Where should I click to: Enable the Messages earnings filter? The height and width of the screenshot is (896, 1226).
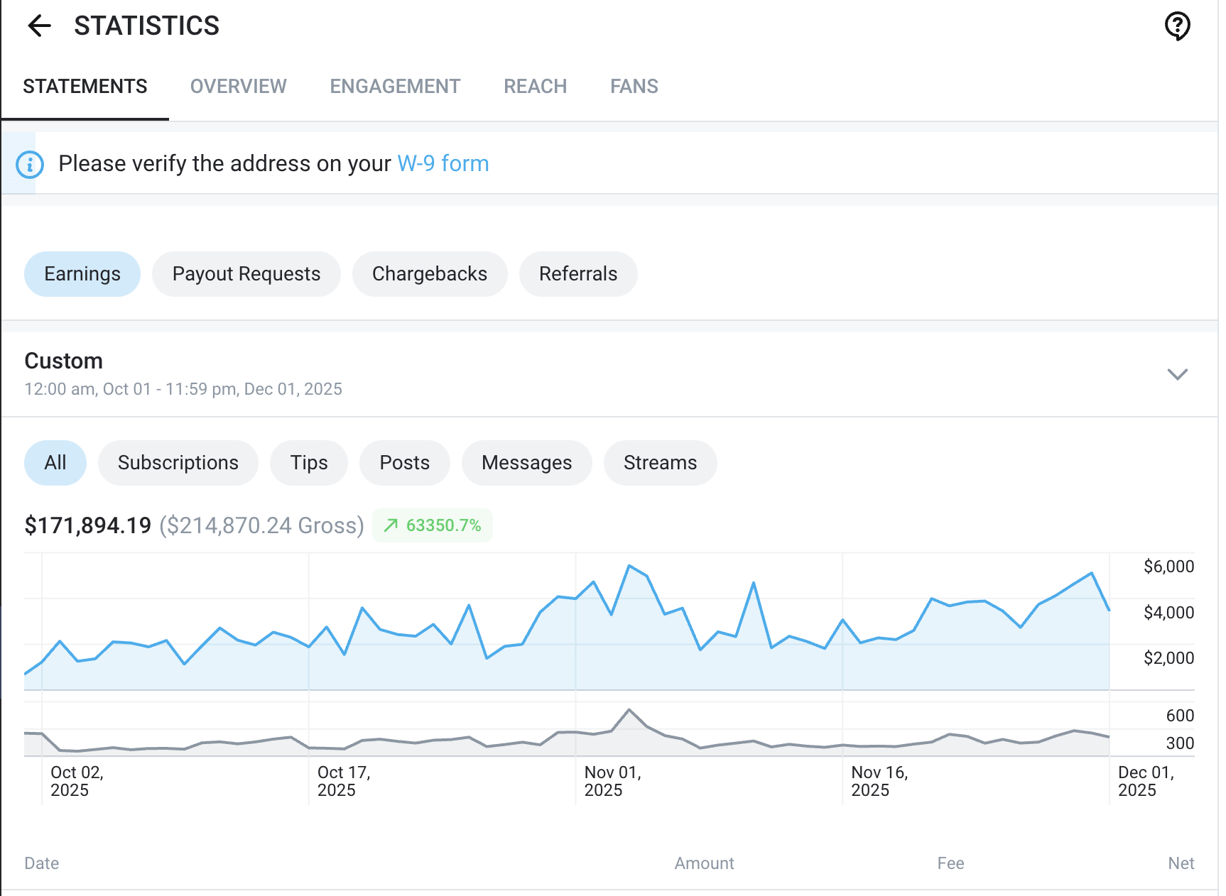526,462
